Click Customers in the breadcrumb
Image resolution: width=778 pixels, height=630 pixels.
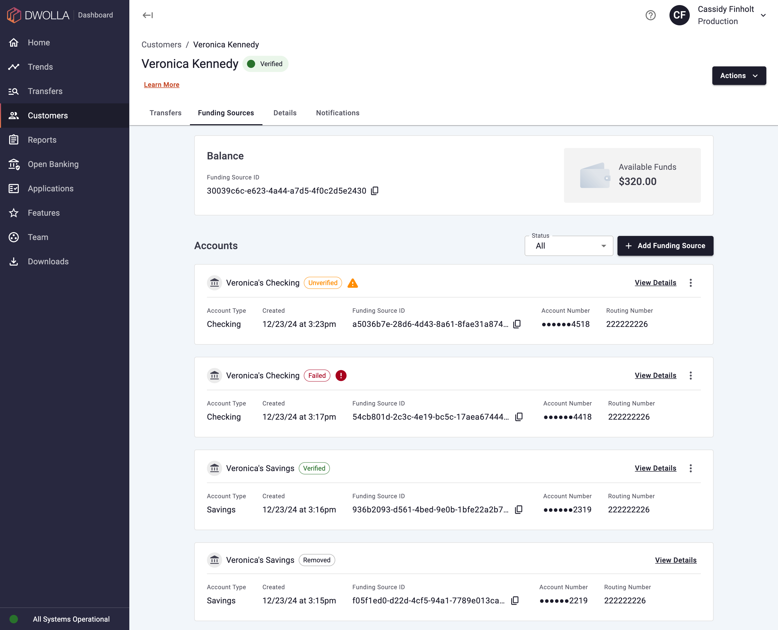pyautogui.click(x=161, y=45)
